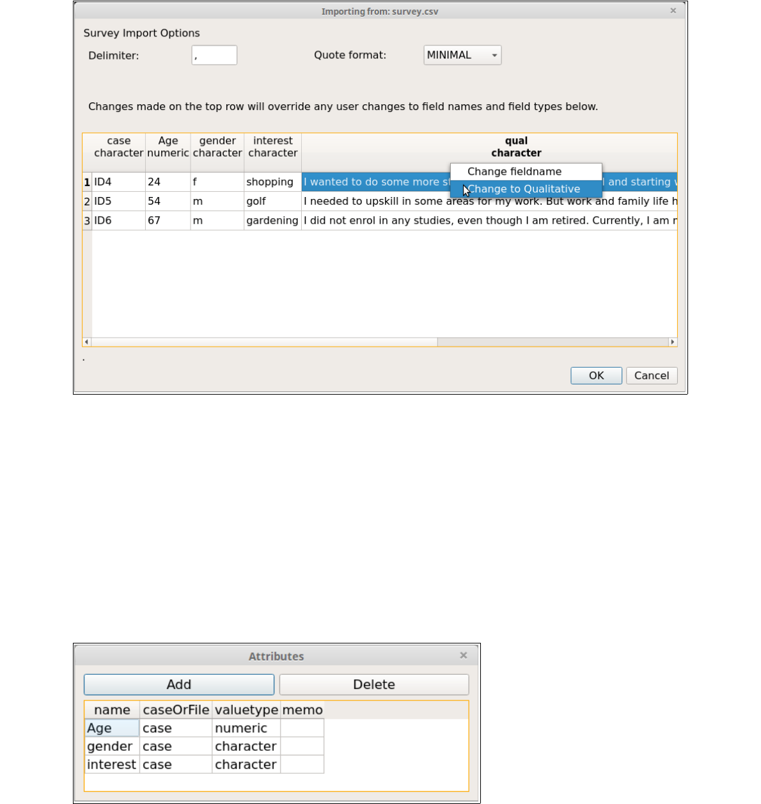
Task: Click Add button in Attributes window
Action: click(179, 684)
